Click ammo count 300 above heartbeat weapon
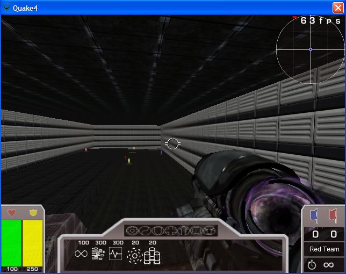Image resolution: width=346 pixels, height=274 pixels. pyautogui.click(x=118, y=243)
